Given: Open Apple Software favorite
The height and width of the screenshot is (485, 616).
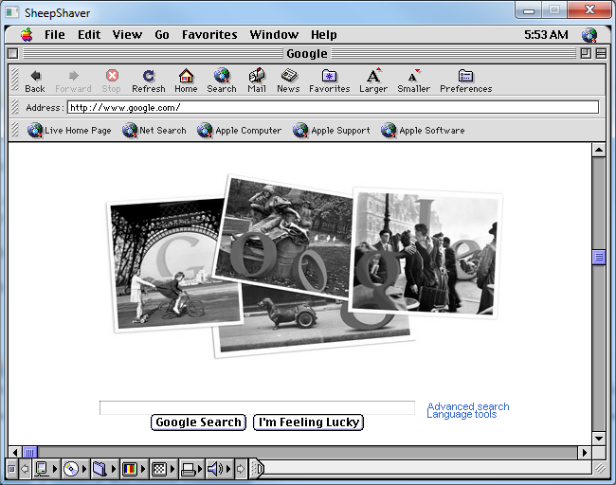Looking at the screenshot, I should [x=423, y=131].
